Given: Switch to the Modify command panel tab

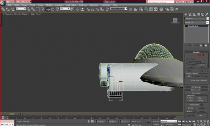Looking at the screenshot, I should coord(190,14).
